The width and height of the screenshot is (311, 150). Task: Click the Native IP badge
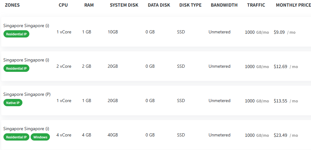point(13,103)
